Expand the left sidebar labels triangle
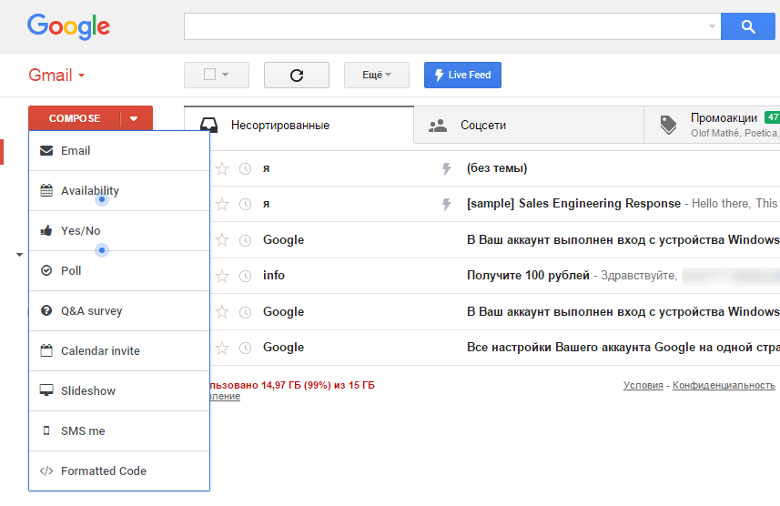The image size is (780, 506). pos(19,255)
